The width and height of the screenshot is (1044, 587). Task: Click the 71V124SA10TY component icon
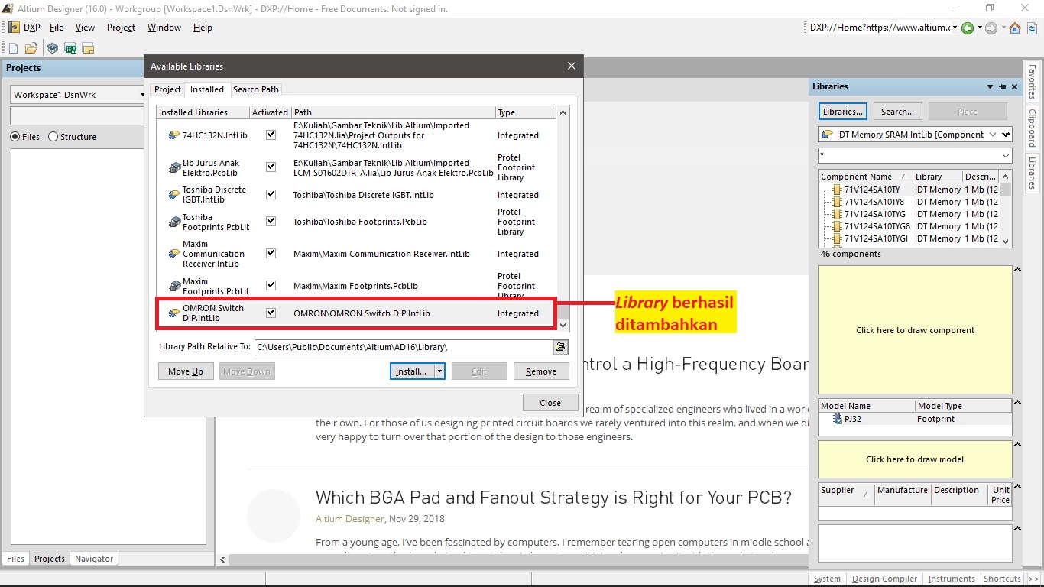837,190
